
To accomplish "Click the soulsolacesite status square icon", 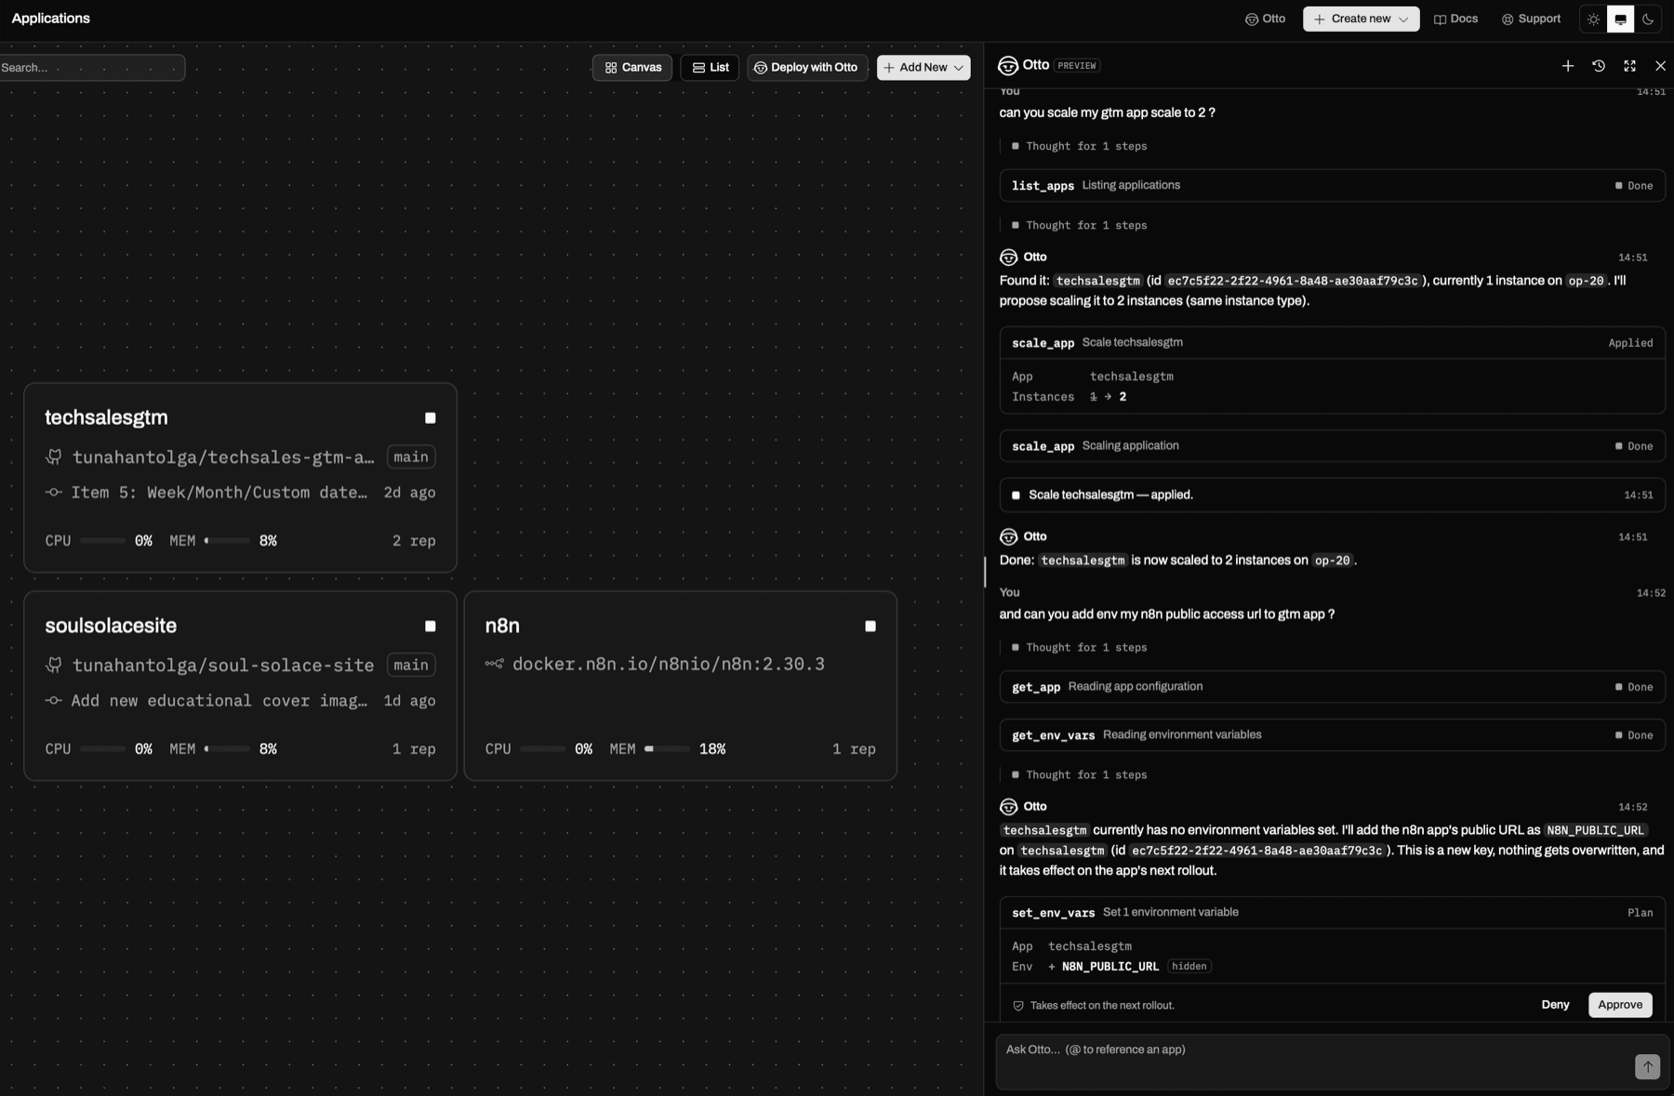I will 430,627.
